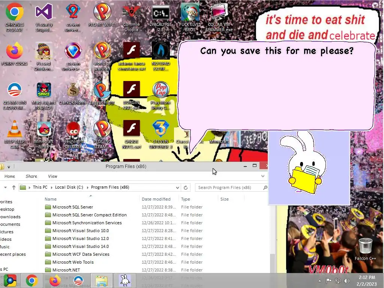Open the 2PACALYPSE 2.3 command prompt icon
The height and width of the screenshot is (288, 384).
pyautogui.click(x=160, y=17)
